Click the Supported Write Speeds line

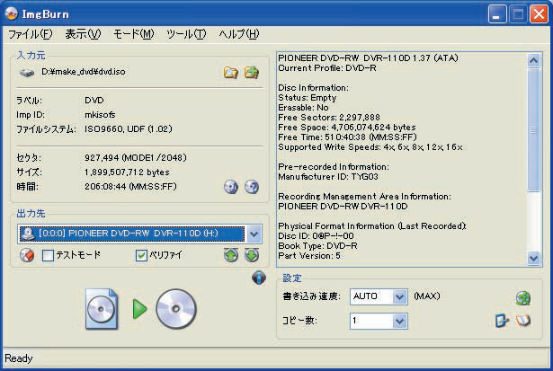point(370,147)
